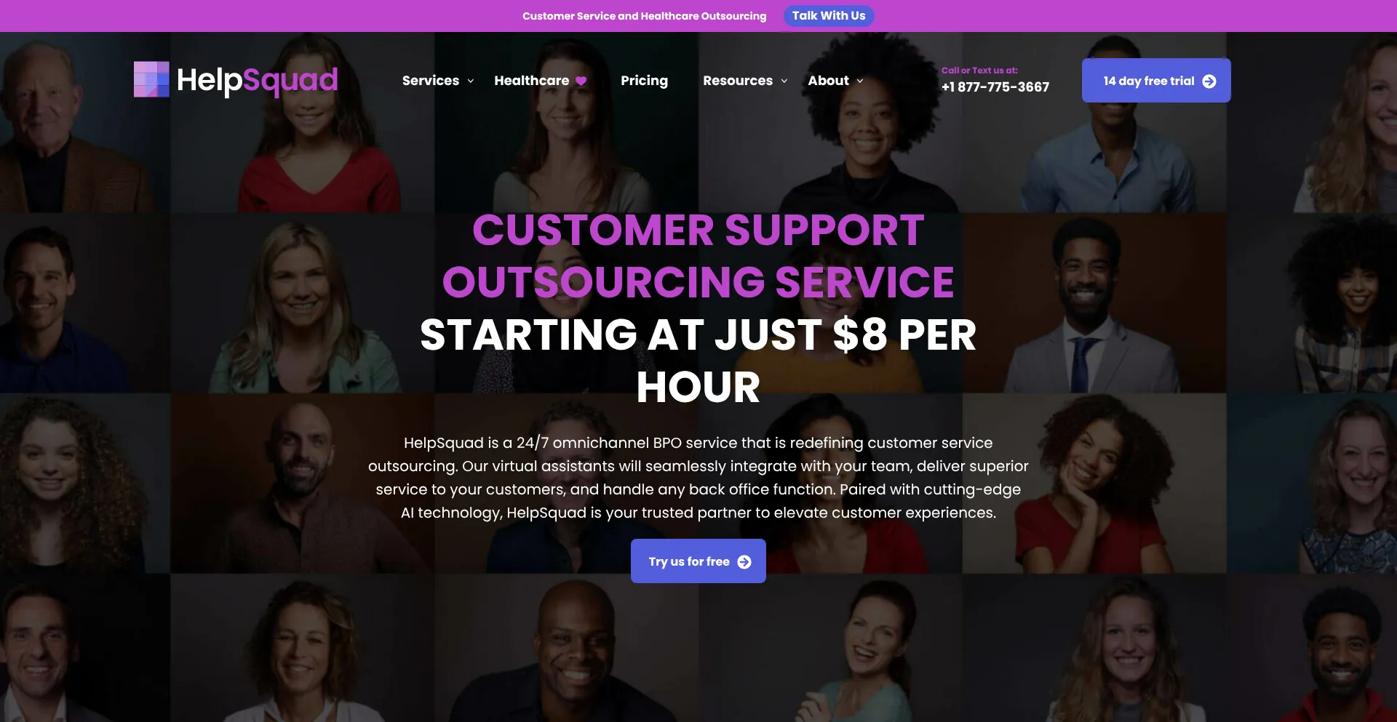
Task: Open the Resources menu
Action: (738, 81)
